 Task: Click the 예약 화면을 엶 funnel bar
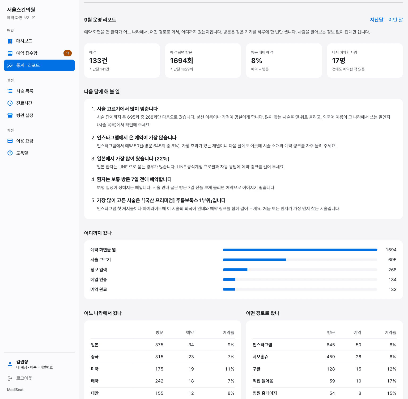point(300,250)
